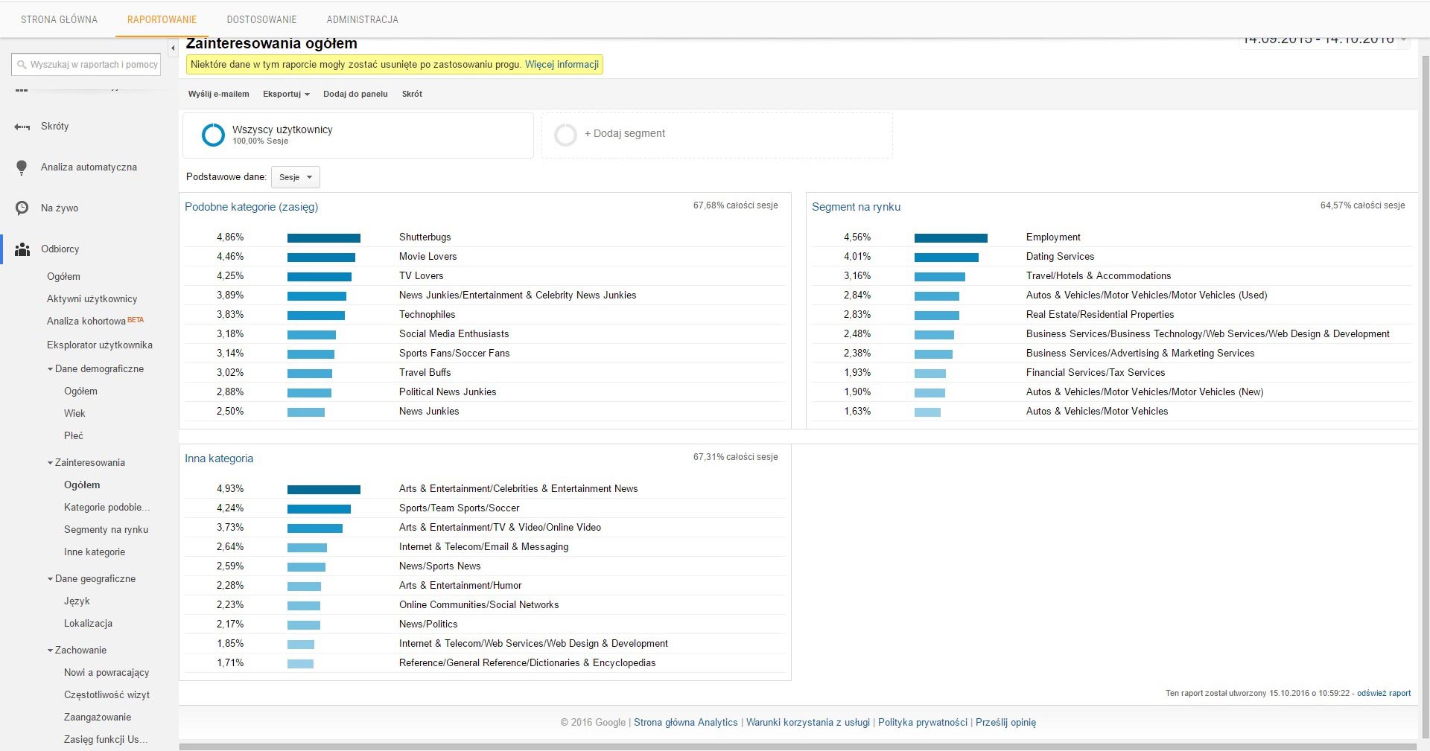
Task: Open Aktywni użytkownicy report
Action: pos(92,299)
